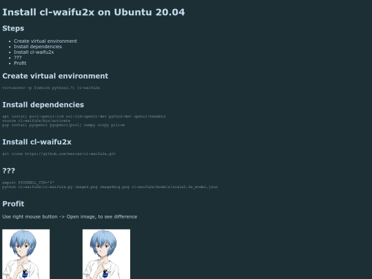The height and width of the screenshot is (279, 372).
Task: Click the left original anime image thumbnail
Action: [26, 254]
